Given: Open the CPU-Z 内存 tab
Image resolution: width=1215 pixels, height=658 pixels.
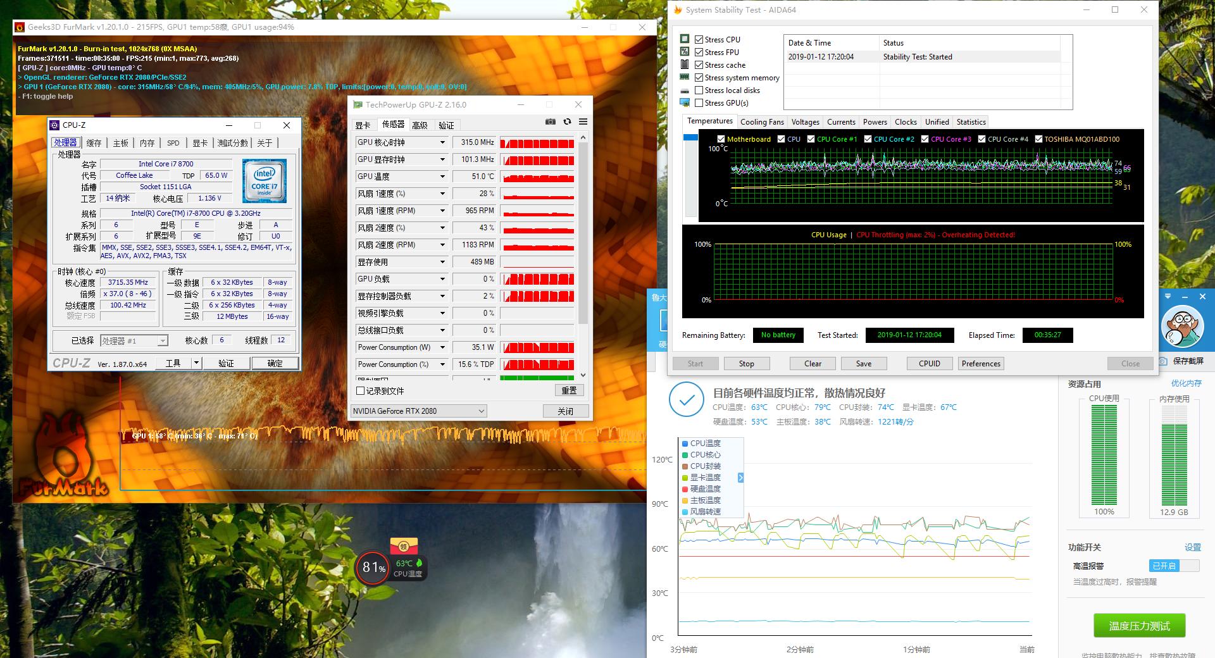Looking at the screenshot, I should [x=147, y=143].
